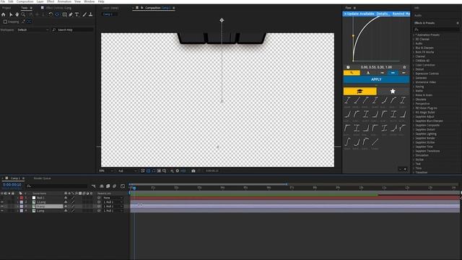The height and width of the screenshot is (260, 462).
Task: Open the File menu
Action: click(x=3, y=1)
